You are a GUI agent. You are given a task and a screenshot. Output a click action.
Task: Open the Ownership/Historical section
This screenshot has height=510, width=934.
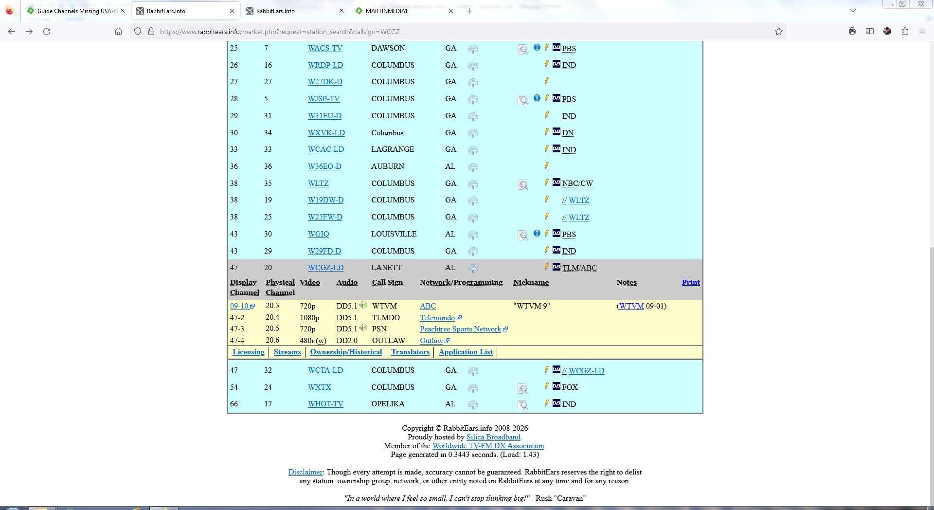point(346,352)
